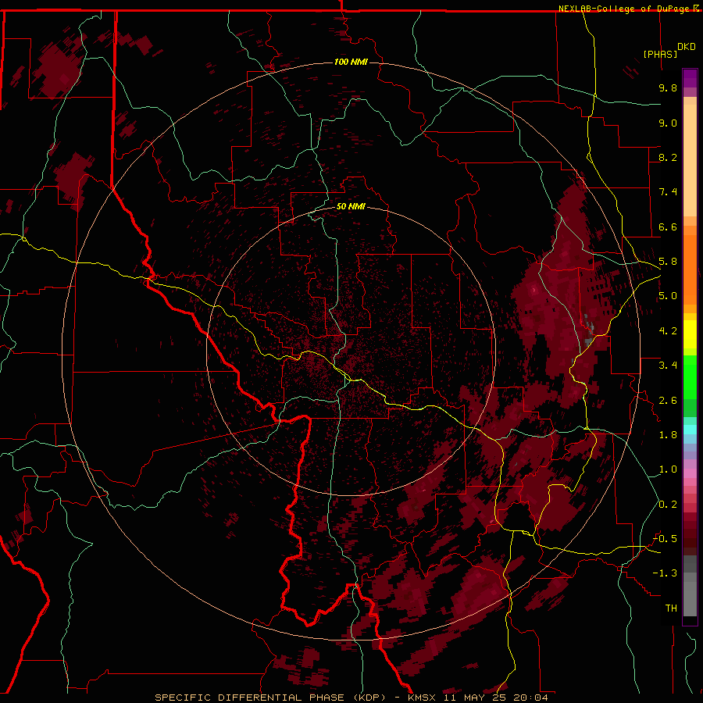
Task: Click the purple top segment of the color bar
Action: click(690, 79)
